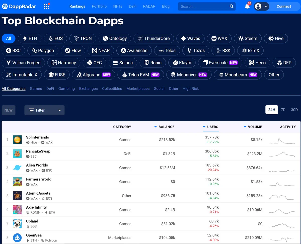This screenshot has width=301, height=244.
Task: Show Marketplaces category
Action: pyautogui.click(x=138, y=89)
